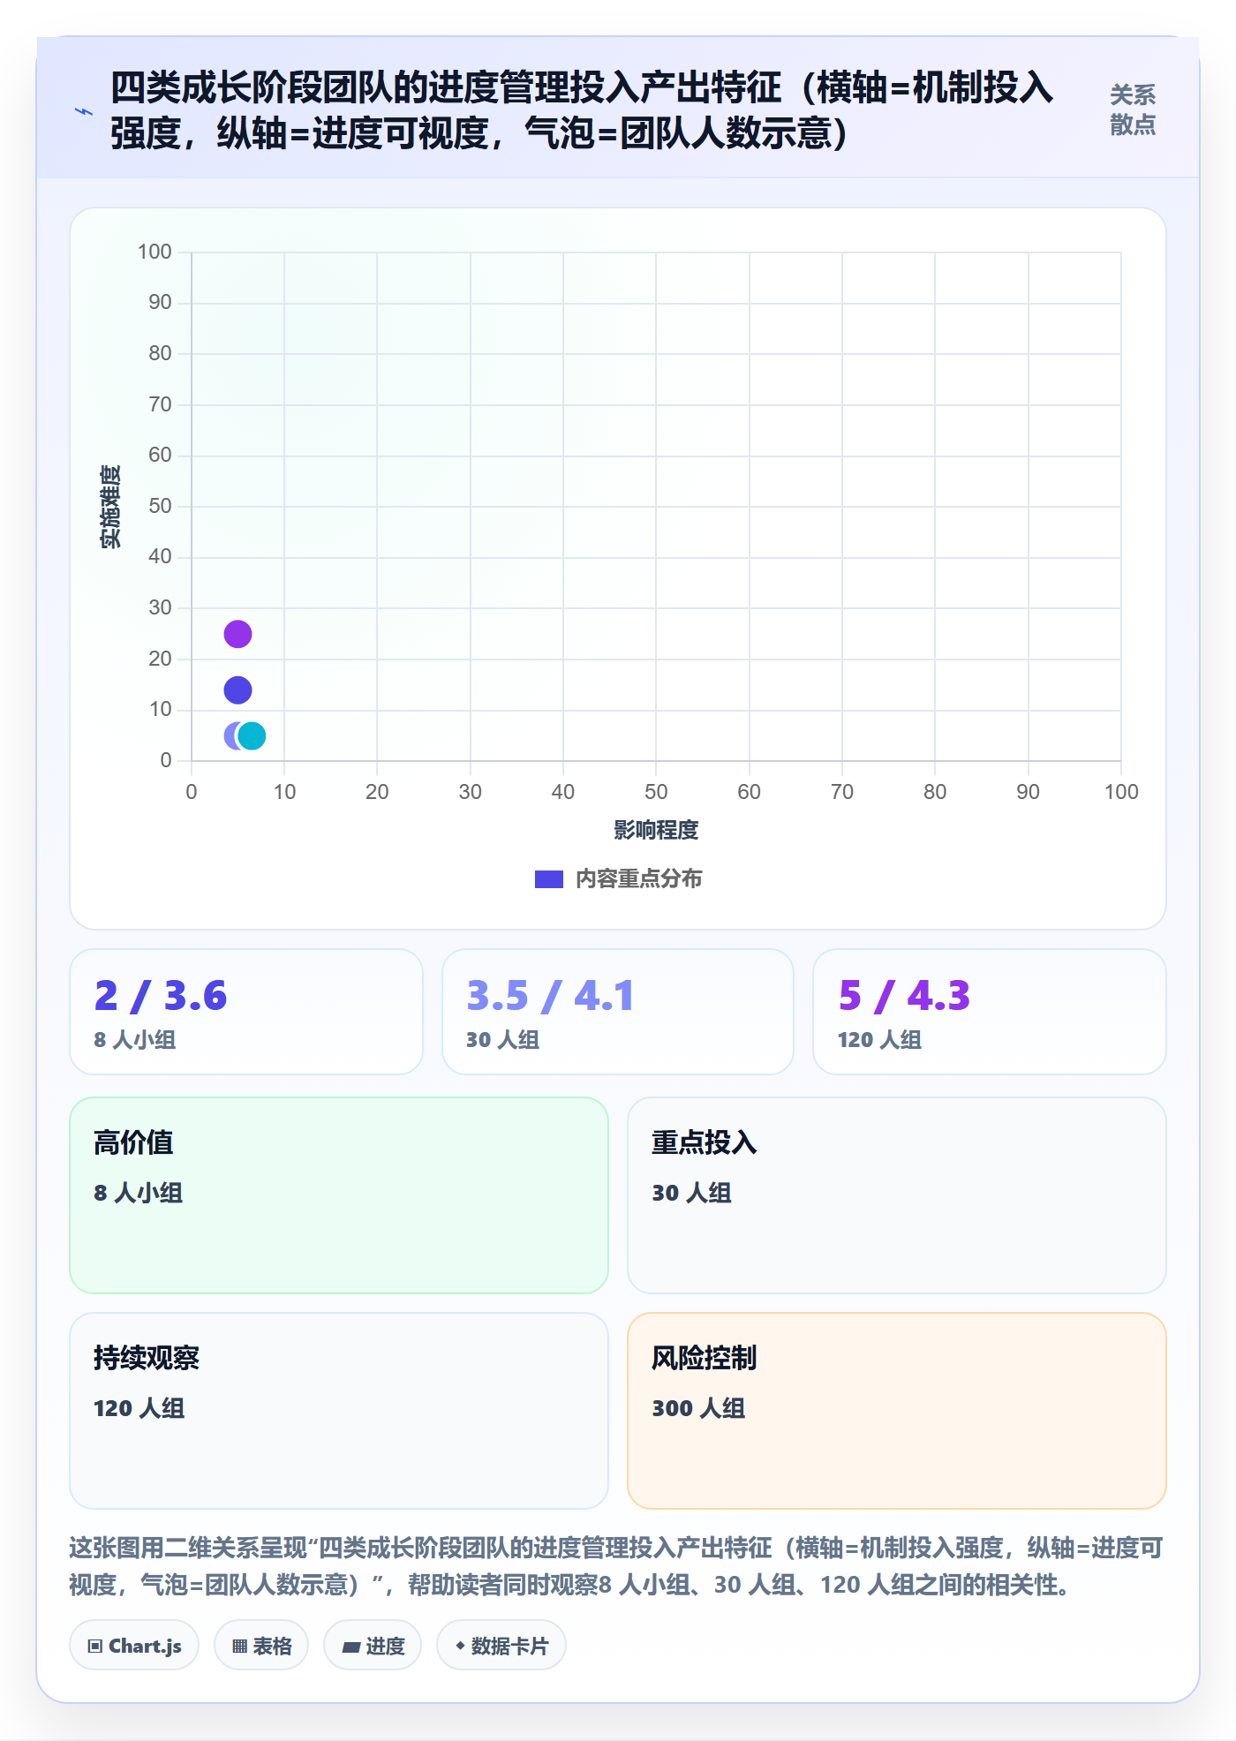Select the dark indigo bubble on the chart
Viewport: 1236px width, 1741px height.
coord(237,690)
